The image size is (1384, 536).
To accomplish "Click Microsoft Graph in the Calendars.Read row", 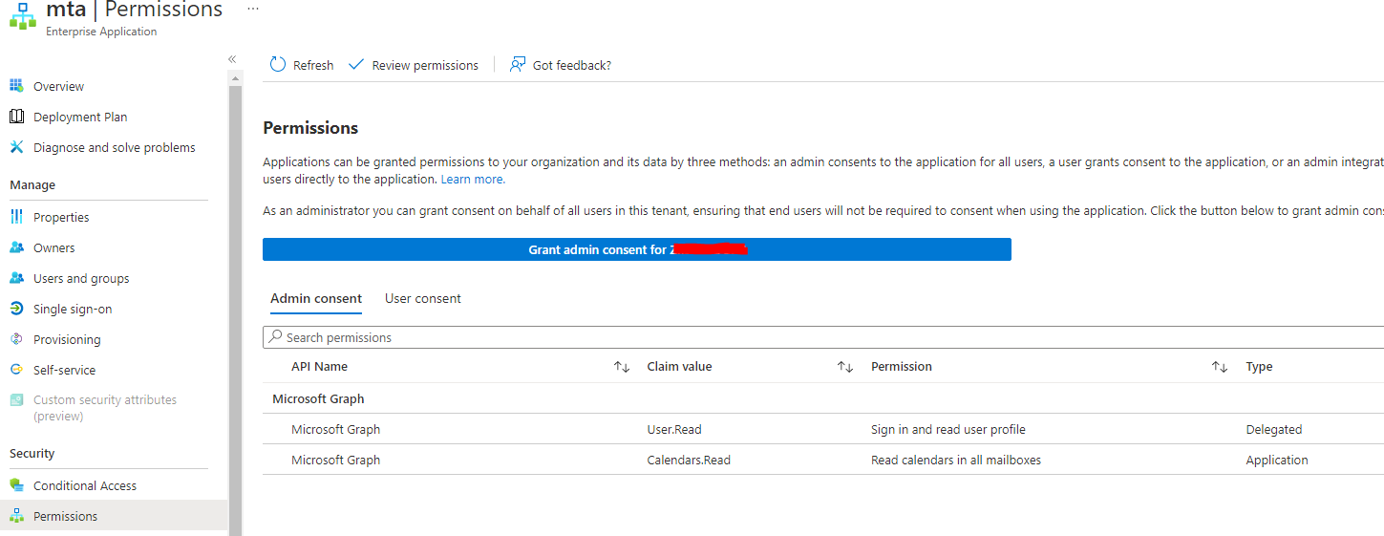I will 335,460.
